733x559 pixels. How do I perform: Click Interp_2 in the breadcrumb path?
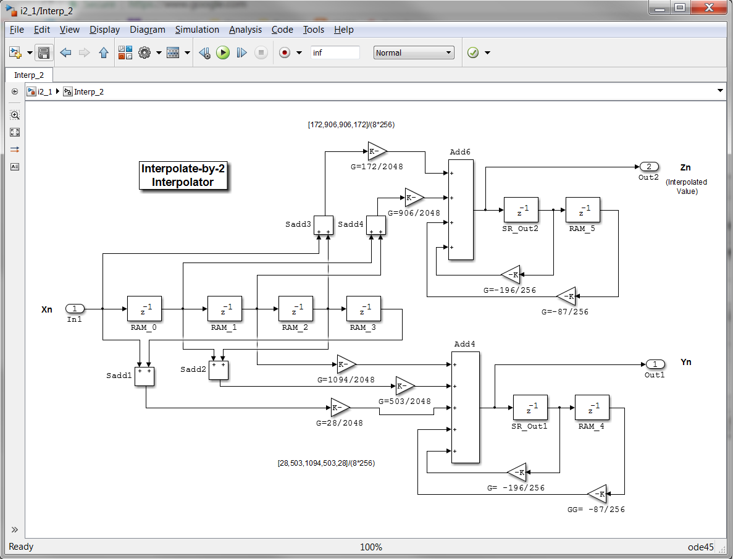[84, 91]
